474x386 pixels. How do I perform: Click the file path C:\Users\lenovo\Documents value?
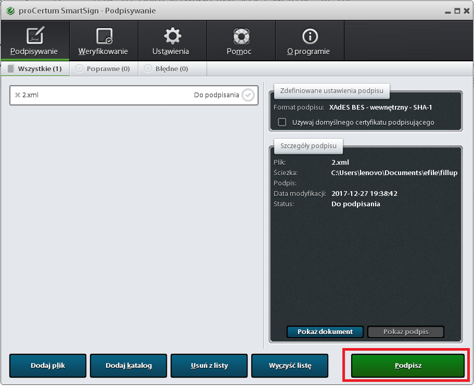point(394,173)
